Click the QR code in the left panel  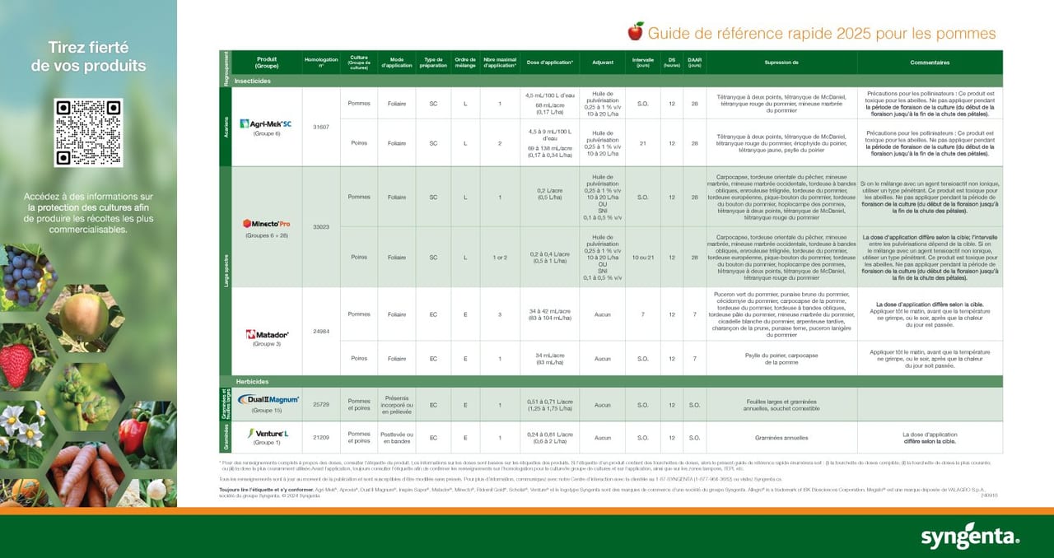[88, 133]
